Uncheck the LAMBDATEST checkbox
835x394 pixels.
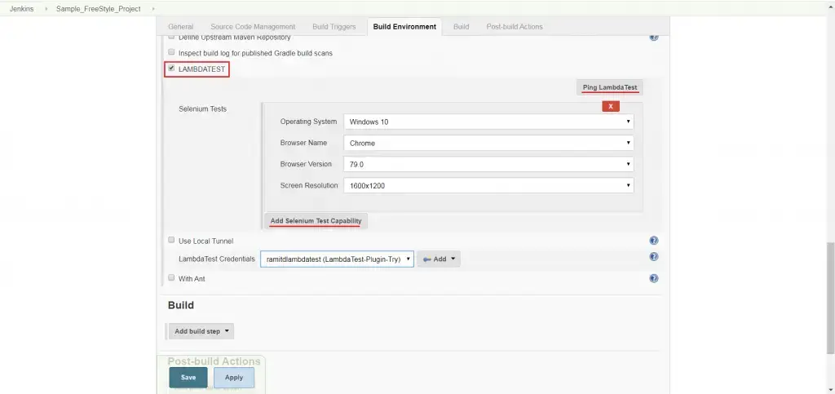point(171,69)
